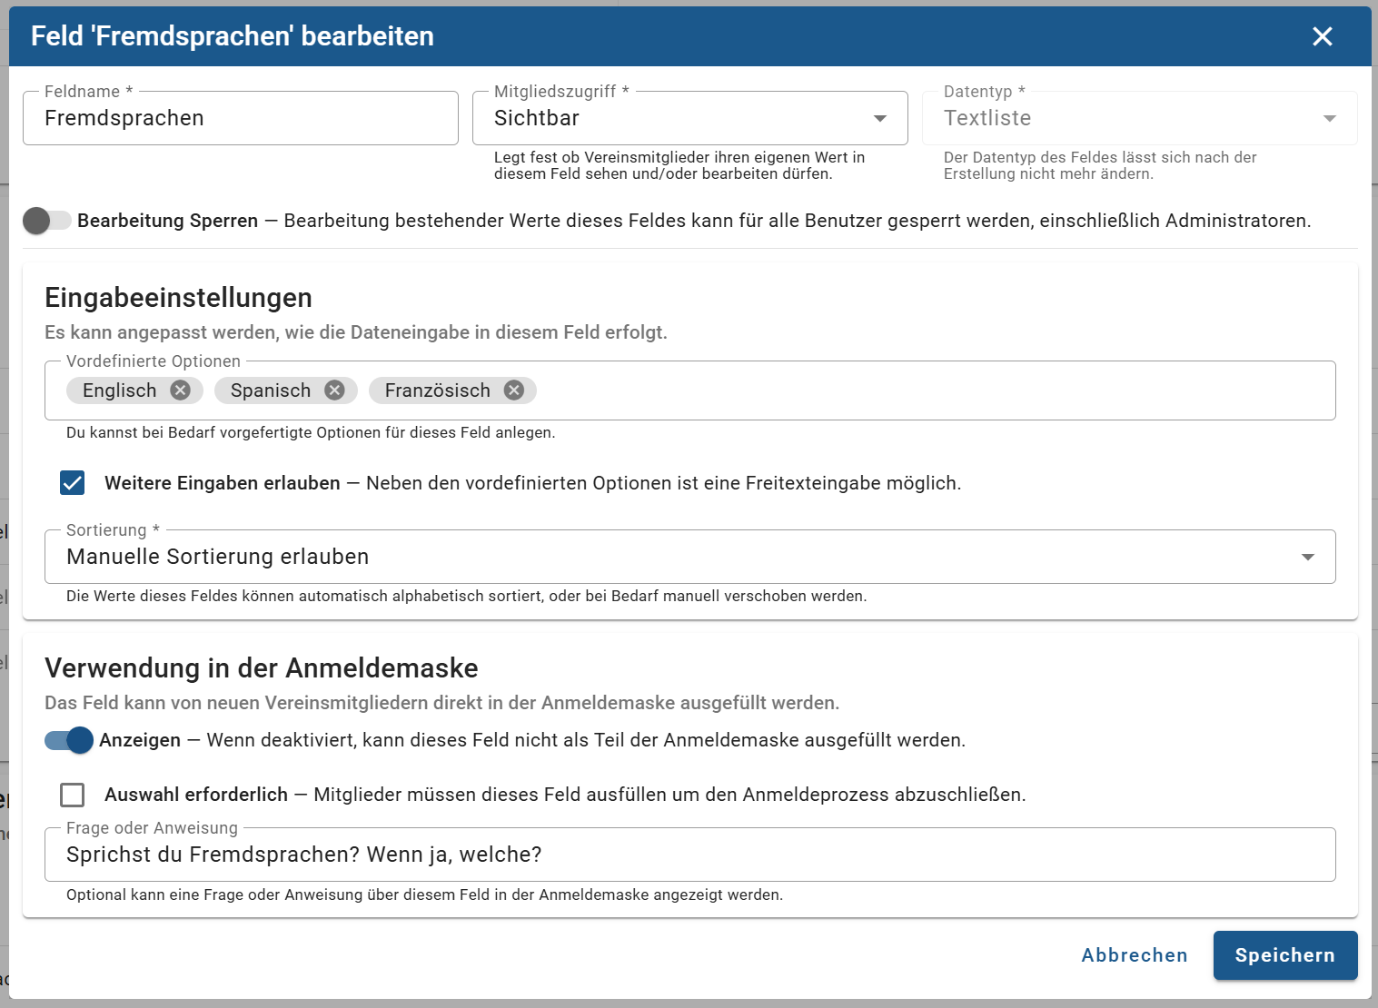Edit the Frage oder Anweisung field

pos(690,855)
